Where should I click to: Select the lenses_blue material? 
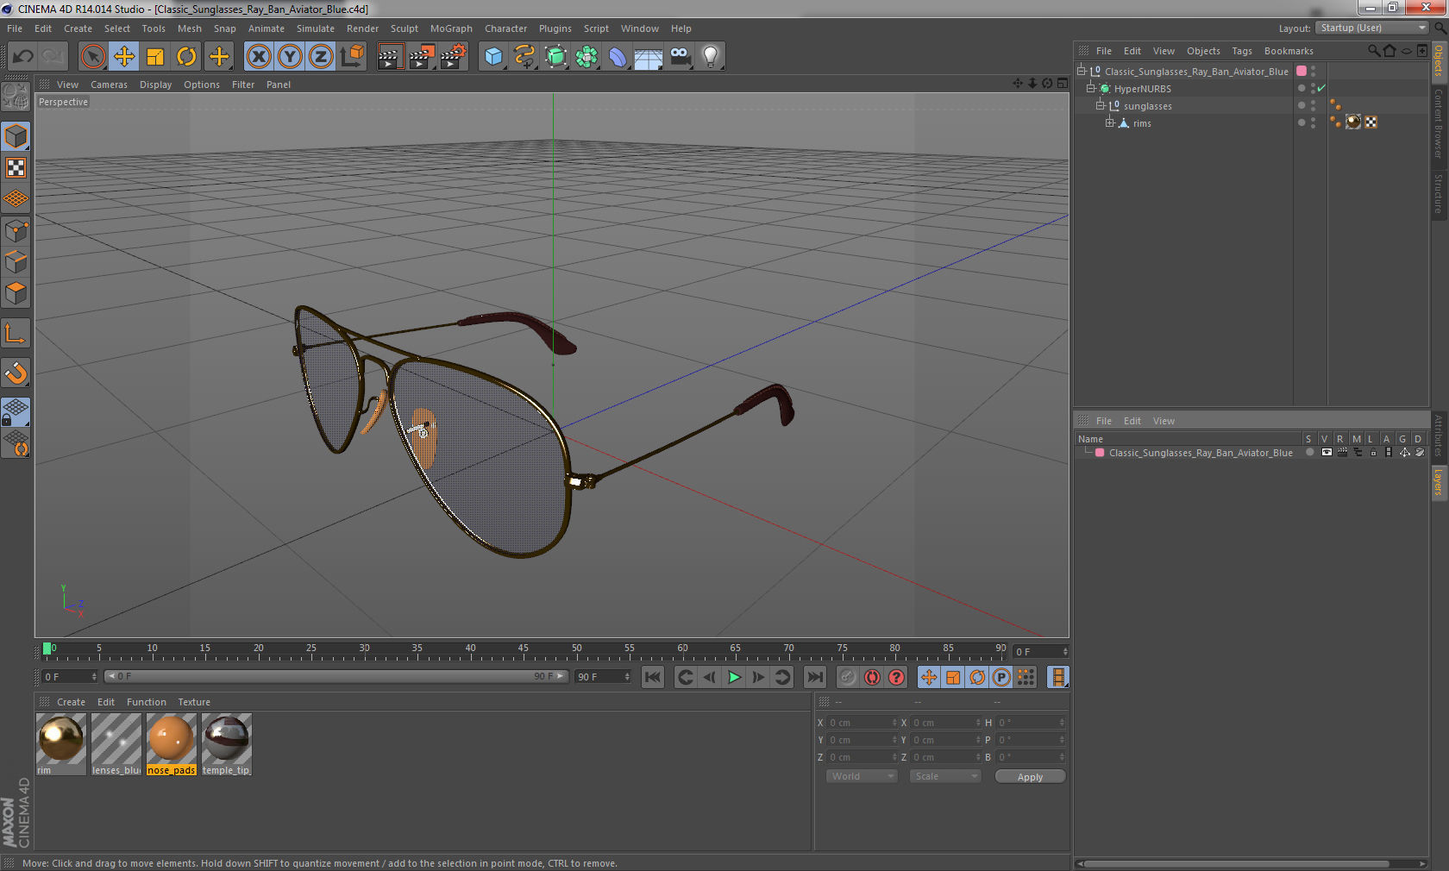(116, 739)
